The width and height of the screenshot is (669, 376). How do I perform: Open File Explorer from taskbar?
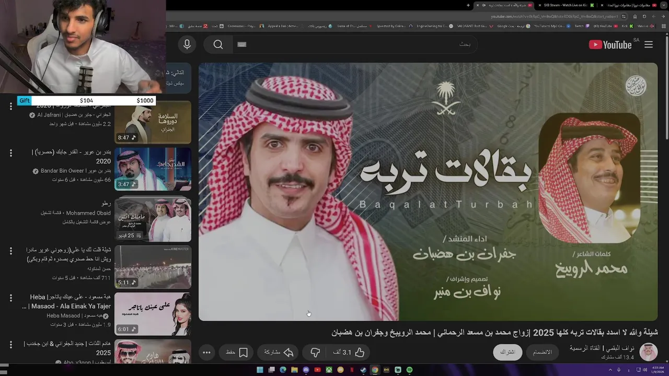[294, 370]
